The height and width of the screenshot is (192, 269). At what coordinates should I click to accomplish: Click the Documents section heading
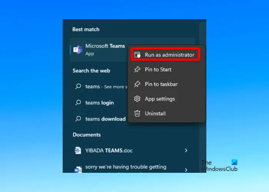(x=86, y=135)
